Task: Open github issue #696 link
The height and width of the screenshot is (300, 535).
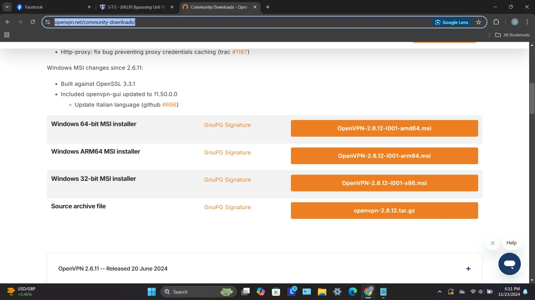Action: [x=169, y=105]
